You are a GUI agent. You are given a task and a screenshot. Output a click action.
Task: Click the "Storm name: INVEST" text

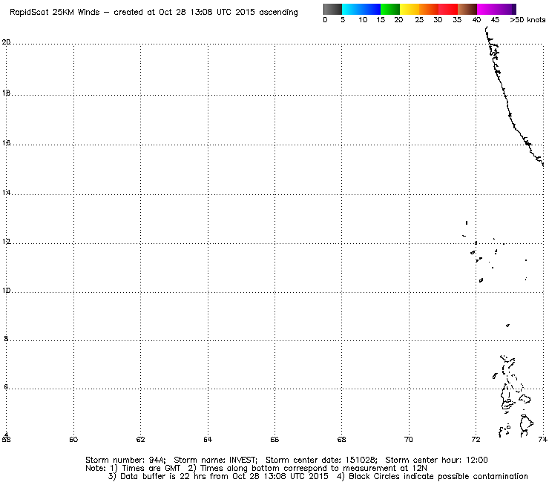(215, 460)
